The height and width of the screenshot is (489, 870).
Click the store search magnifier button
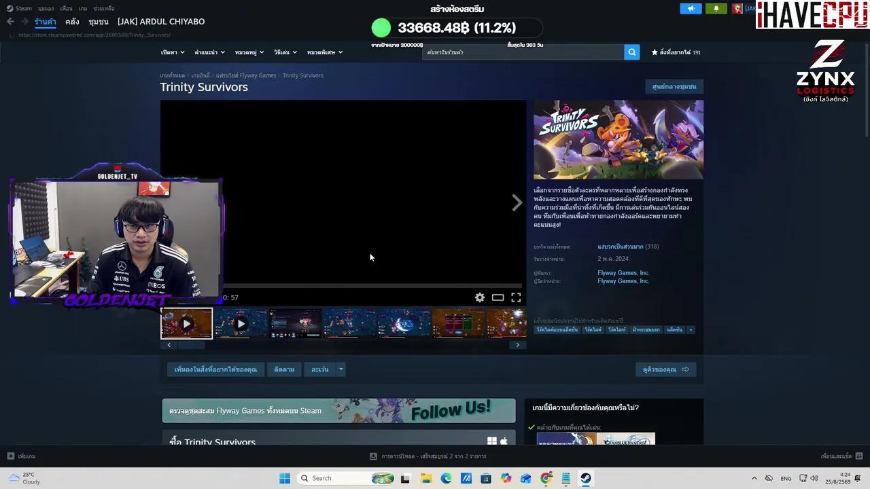[631, 52]
